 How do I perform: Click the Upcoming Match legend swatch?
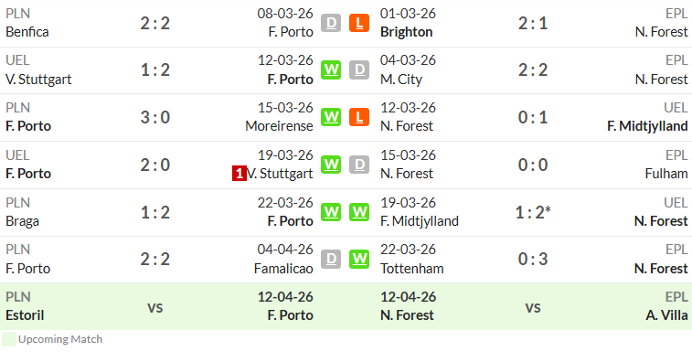pos(9,339)
